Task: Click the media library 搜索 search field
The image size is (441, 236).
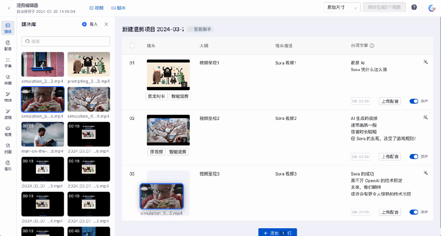Action: tap(66, 41)
